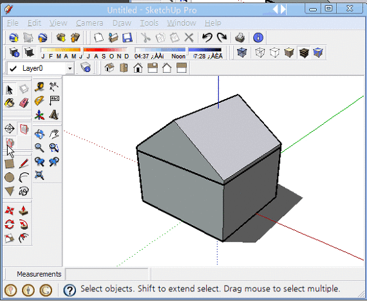The width and height of the screenshot is (367, 301).
Task: Pick the Rectangle drawing tool
Action: tap(10, 163)
